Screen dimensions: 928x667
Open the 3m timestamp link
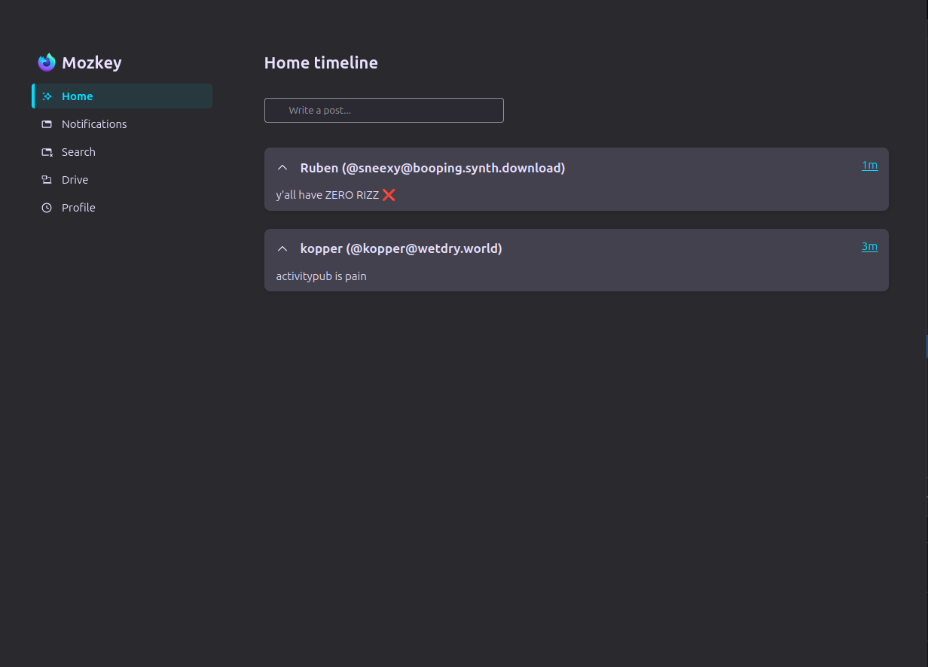click(869, 246)
